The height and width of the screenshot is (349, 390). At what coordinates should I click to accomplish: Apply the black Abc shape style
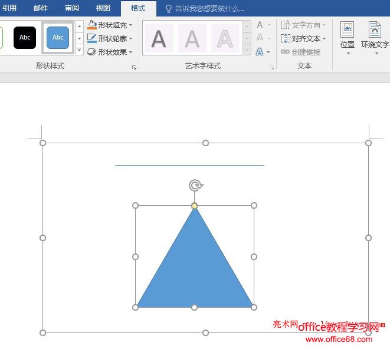25,38
